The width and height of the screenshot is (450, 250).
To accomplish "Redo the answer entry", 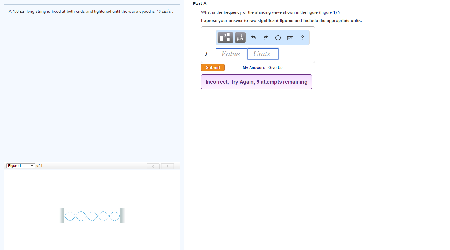I will (265, 37).
